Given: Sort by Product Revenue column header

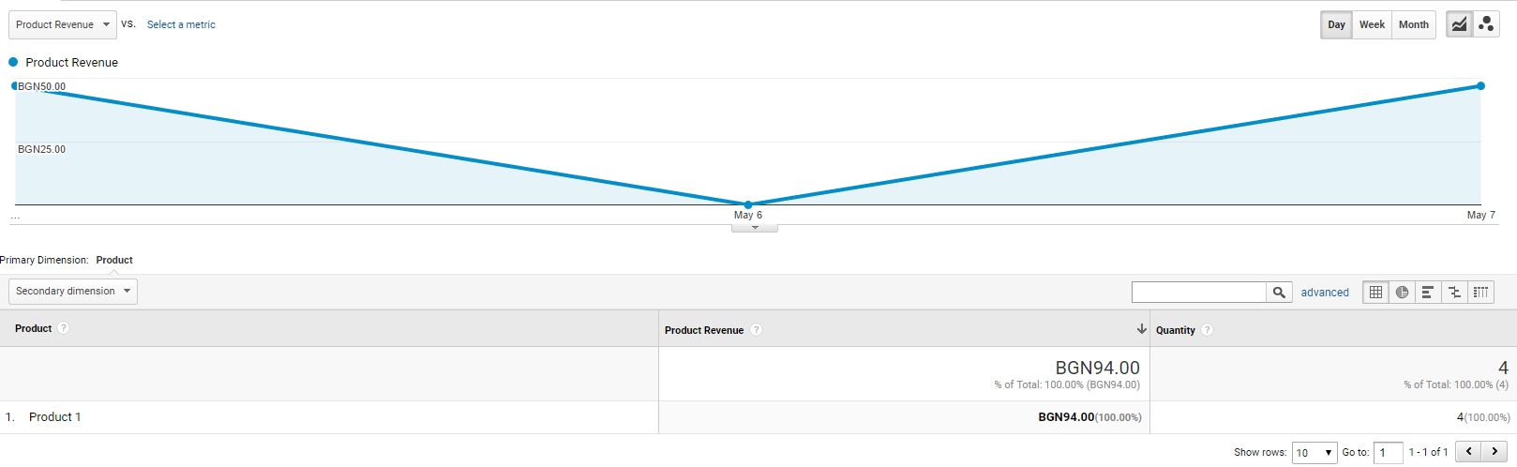Looking at the screenshot, I should pyautogui.click(x=704, y=330).
